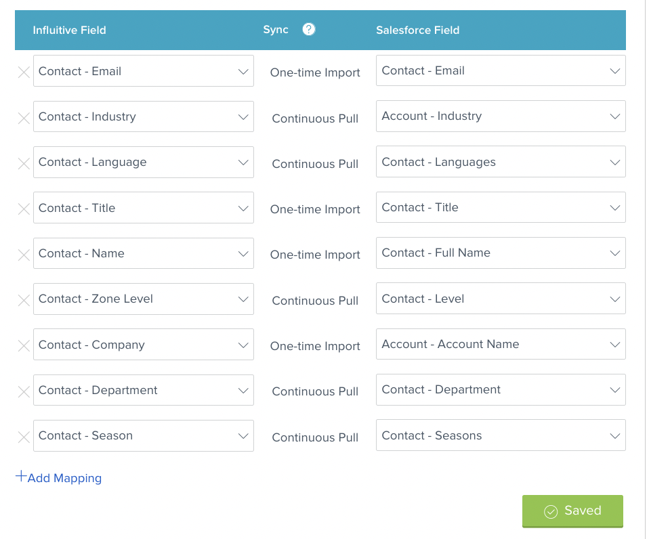
Task: Remove the Contact - Name mapping row
Action: tap(24, 255)
